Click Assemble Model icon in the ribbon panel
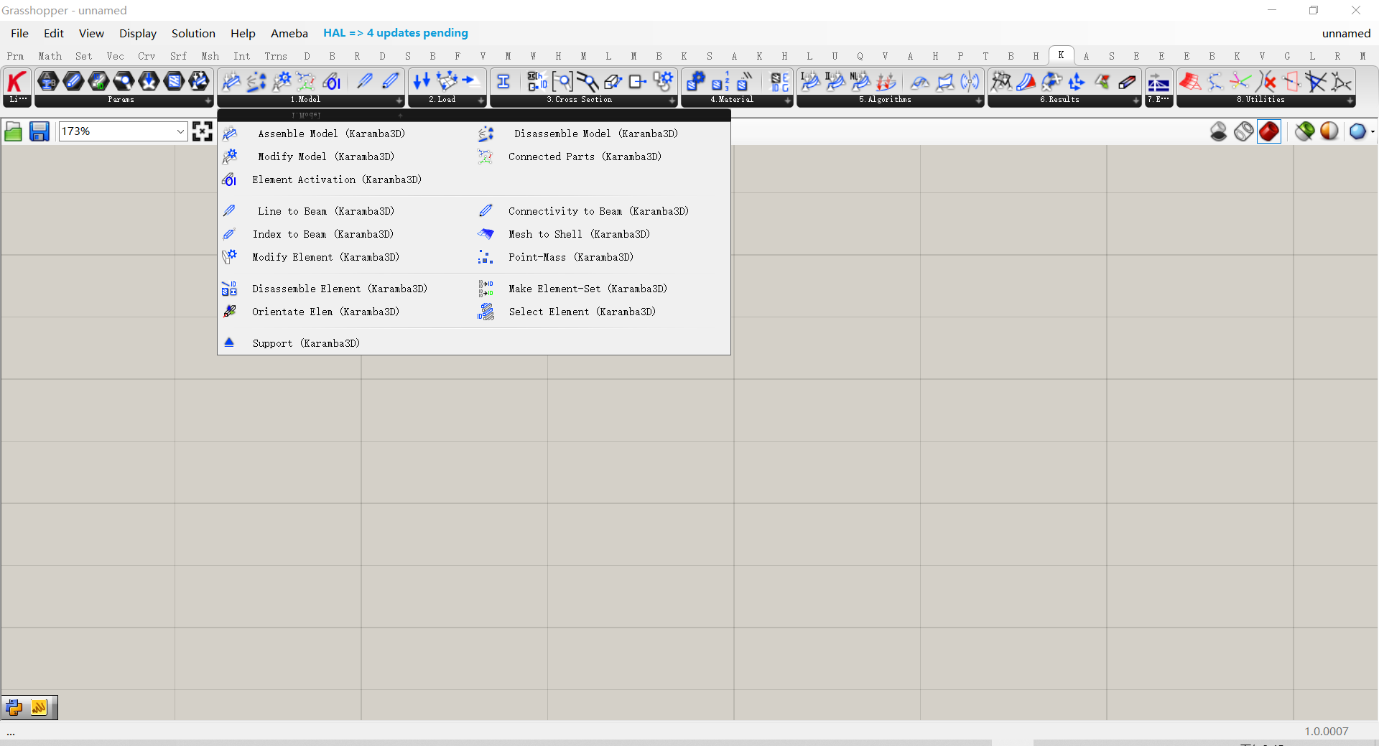This screenshot has width=1379, height=746. [x=231, y=82]
